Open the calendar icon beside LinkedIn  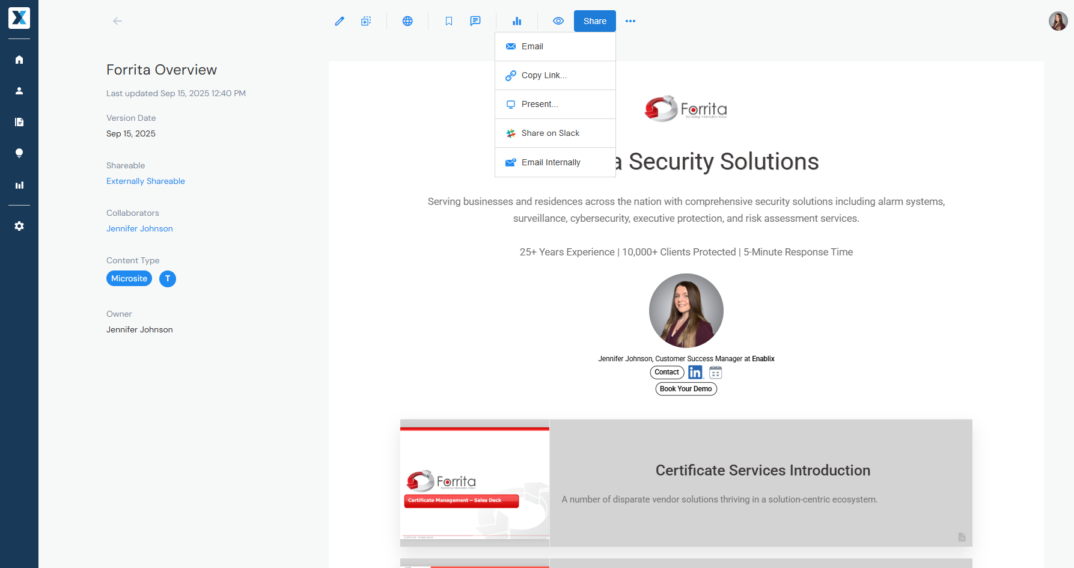(715, 372)
